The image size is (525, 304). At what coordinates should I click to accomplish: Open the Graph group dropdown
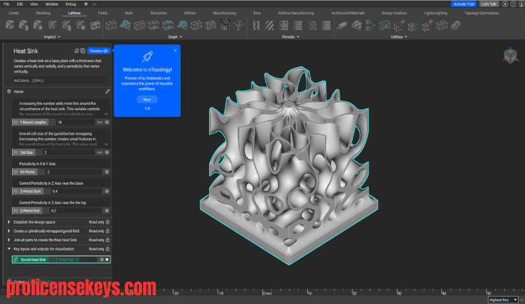tap(175, 37)
